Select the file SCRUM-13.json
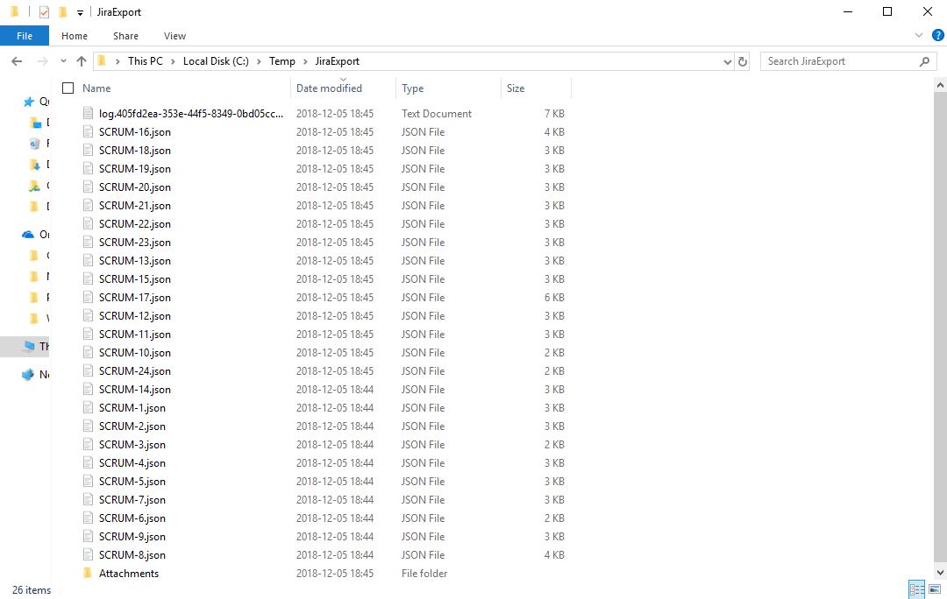The height and width of the screenshot is (599, 947). point(135,261)
